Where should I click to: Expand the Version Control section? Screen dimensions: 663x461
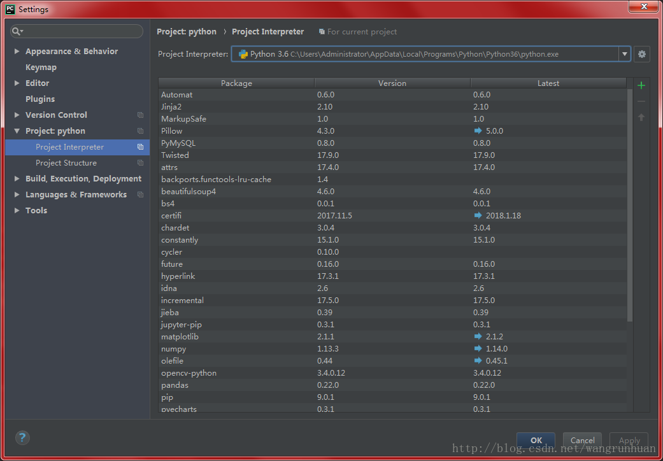pyautogui.click(x=17, y=115)
